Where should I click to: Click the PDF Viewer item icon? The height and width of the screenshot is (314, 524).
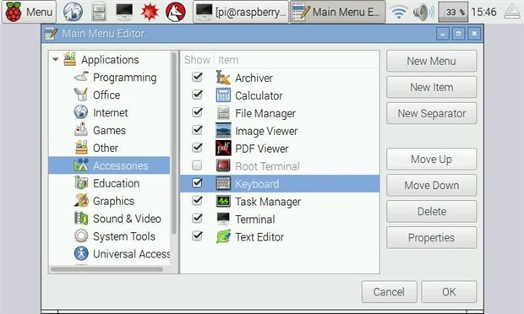pos(223,149)
